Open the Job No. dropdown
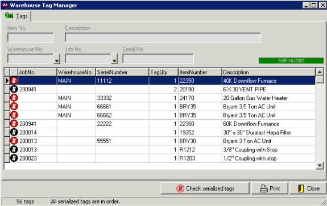 coord(114,59)
